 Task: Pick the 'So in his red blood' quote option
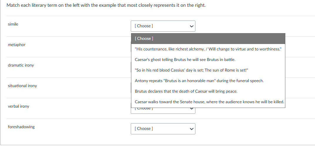[x=191, y=70]
